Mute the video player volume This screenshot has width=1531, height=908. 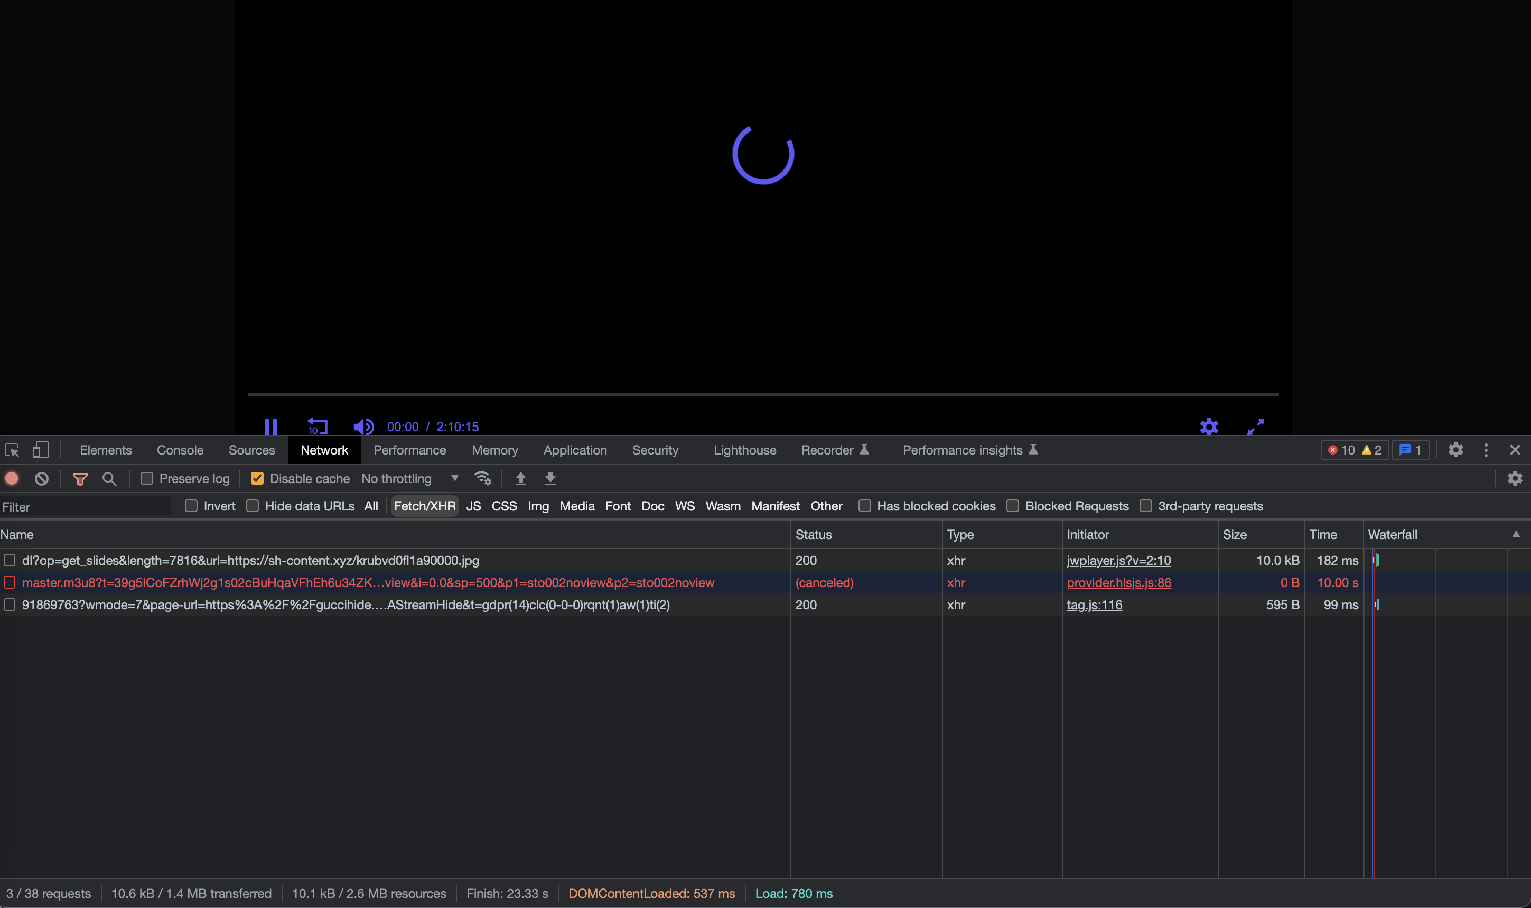363,427
